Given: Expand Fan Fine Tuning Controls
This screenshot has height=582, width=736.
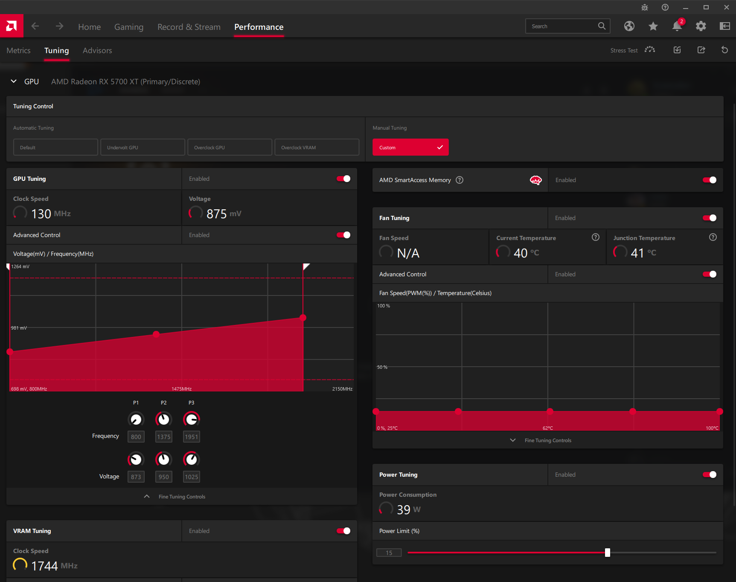Looking at the screenshot, I should [541, 440].
